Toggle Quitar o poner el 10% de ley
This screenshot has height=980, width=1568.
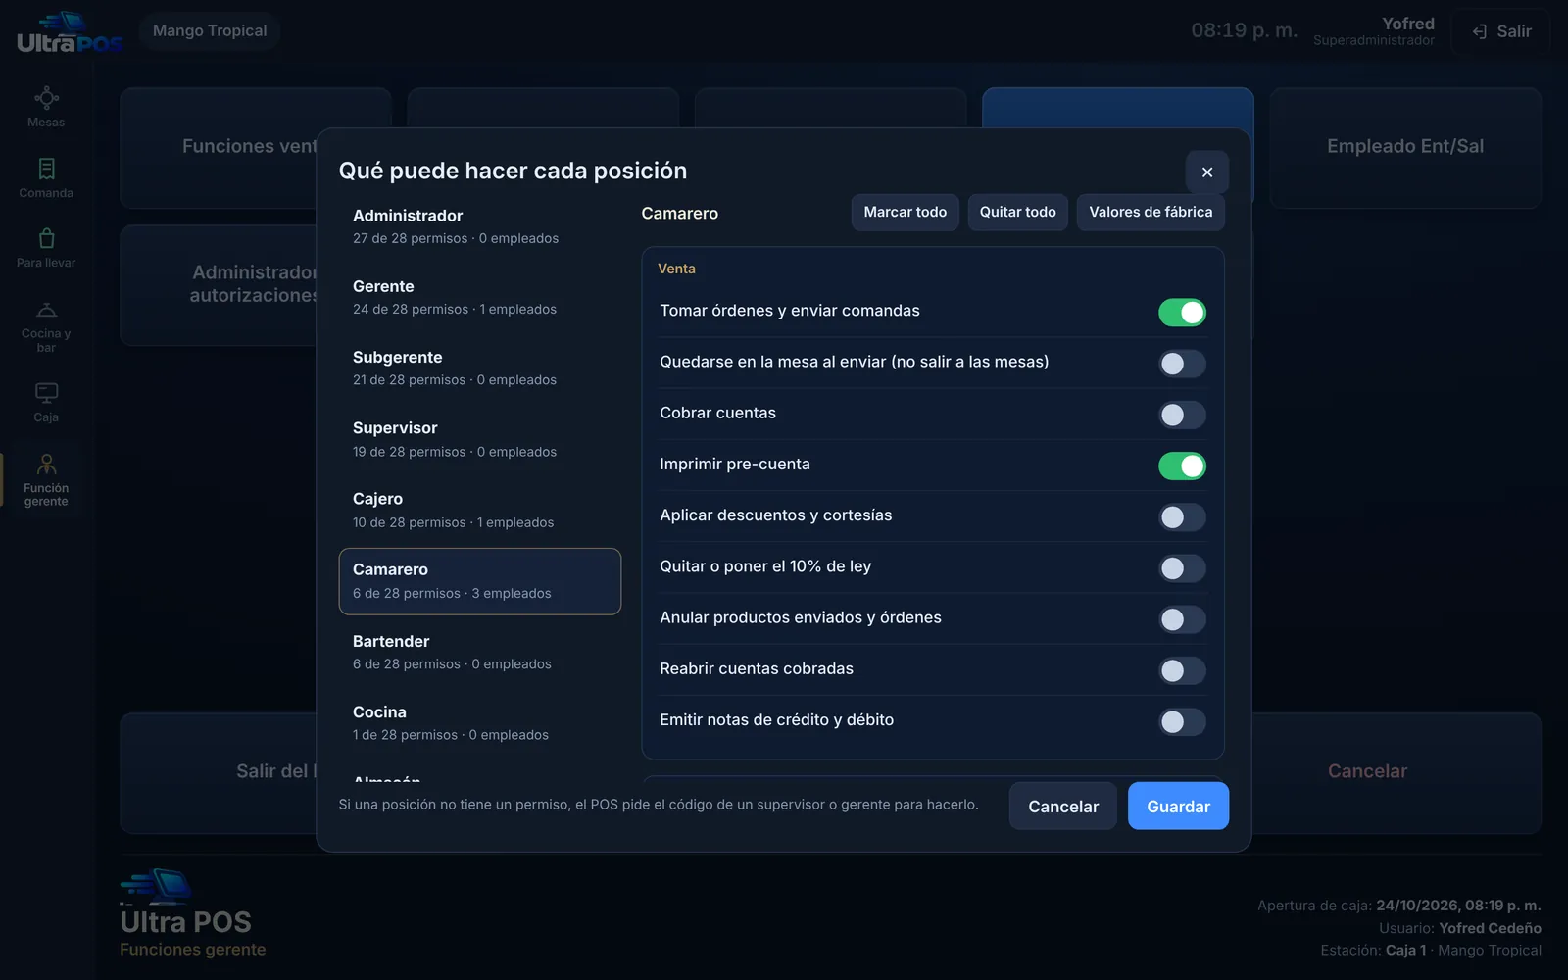[1182, 568]
